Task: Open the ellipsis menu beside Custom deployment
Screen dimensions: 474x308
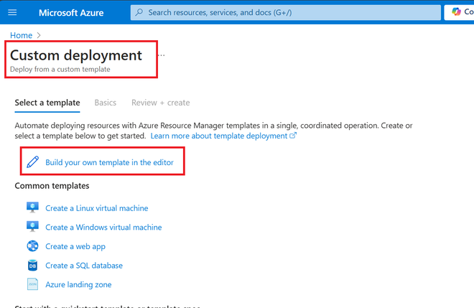Action: click(162, 55)
